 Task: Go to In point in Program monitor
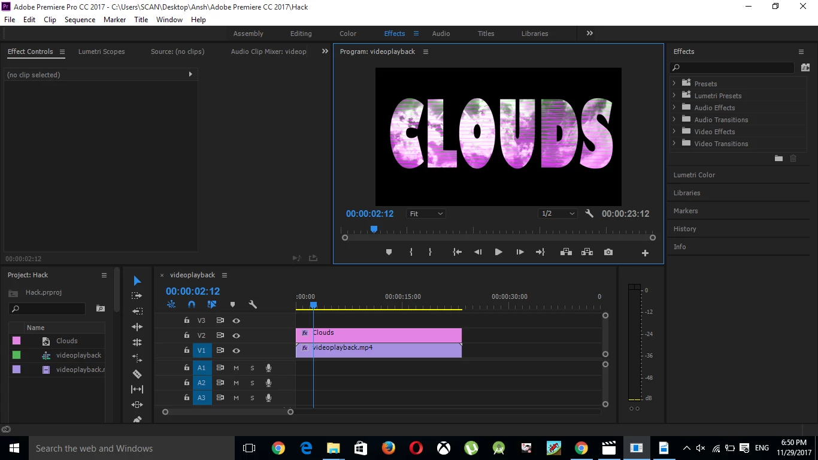tap(458, 252)
